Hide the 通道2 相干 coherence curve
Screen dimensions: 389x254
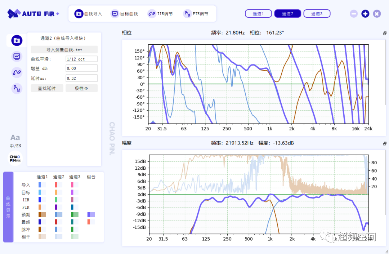click(59, 237)
